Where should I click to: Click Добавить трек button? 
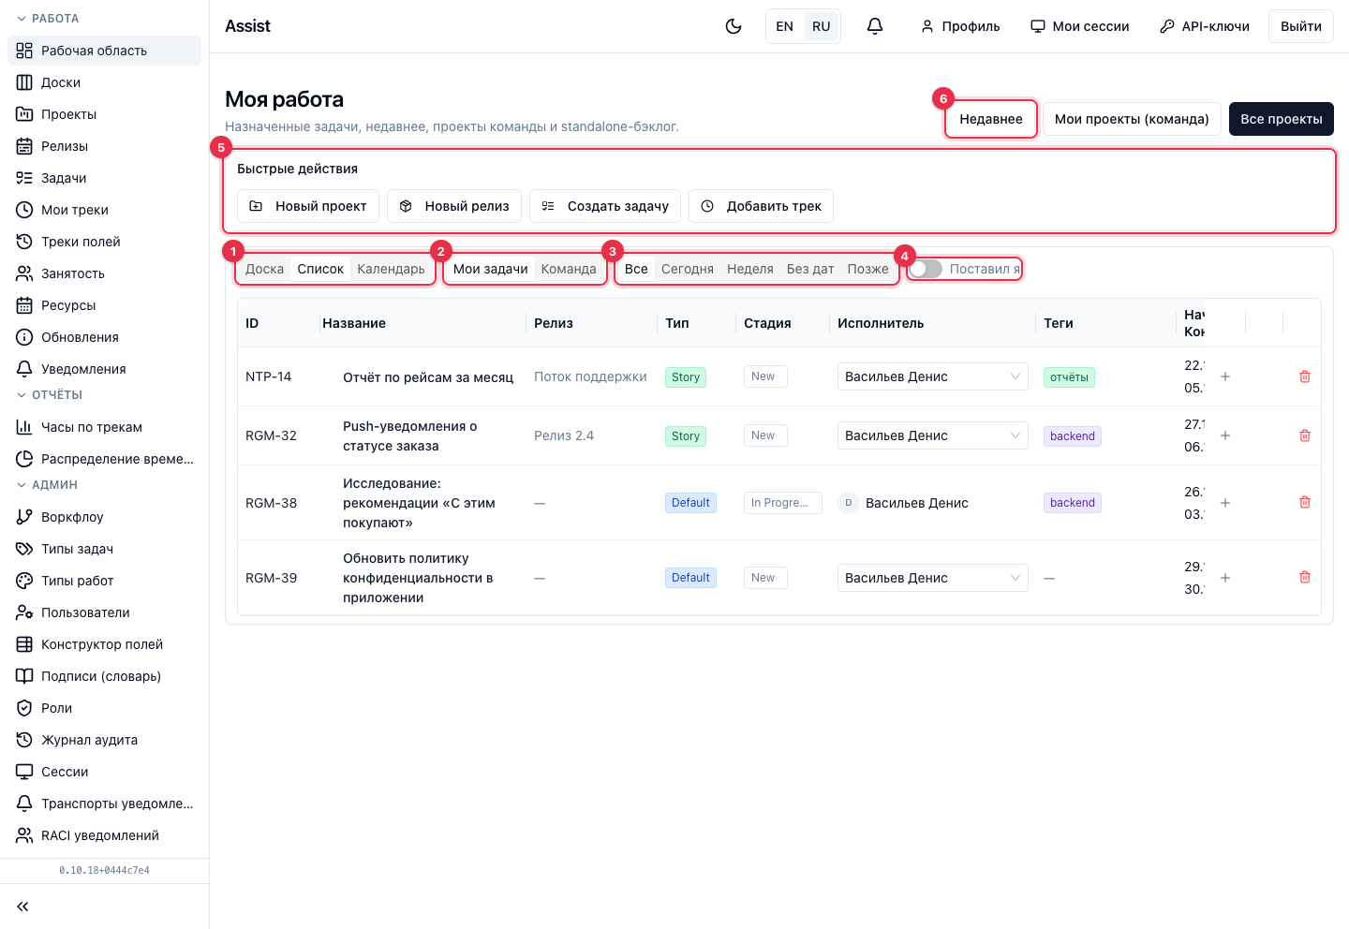(761, 206)
